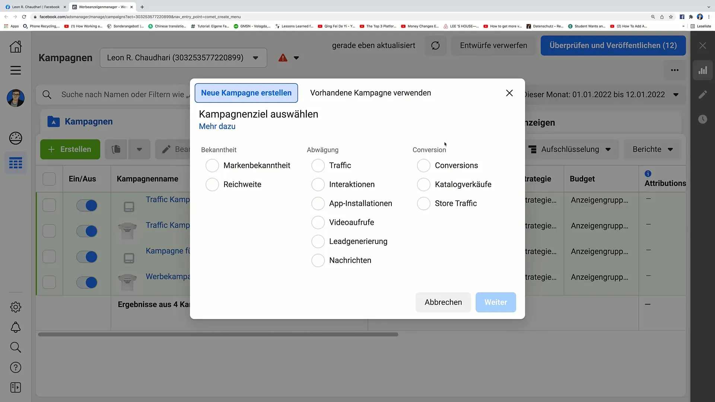Click the search magnifier icon in sidebar
Viewport: 715px width, 402px height.
tap(16, 347)
